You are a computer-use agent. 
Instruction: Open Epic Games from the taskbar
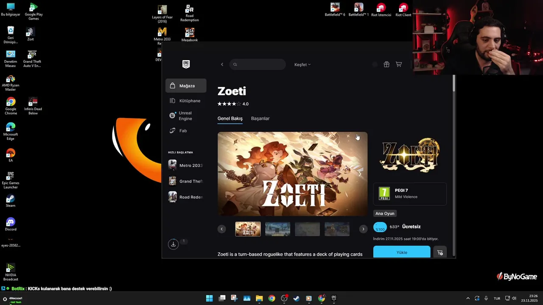pyautogui.click(x=334, y=298)
